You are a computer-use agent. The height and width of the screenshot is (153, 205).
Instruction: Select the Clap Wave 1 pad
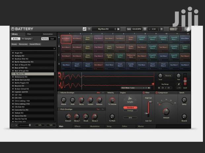tap(99, 39)
